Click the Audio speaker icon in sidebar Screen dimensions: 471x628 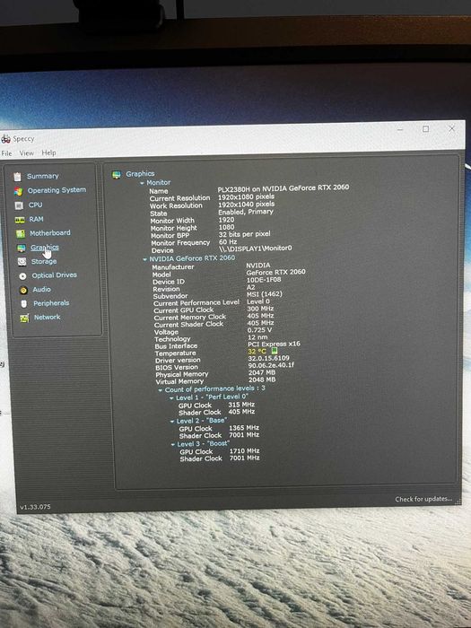point(23,290)
